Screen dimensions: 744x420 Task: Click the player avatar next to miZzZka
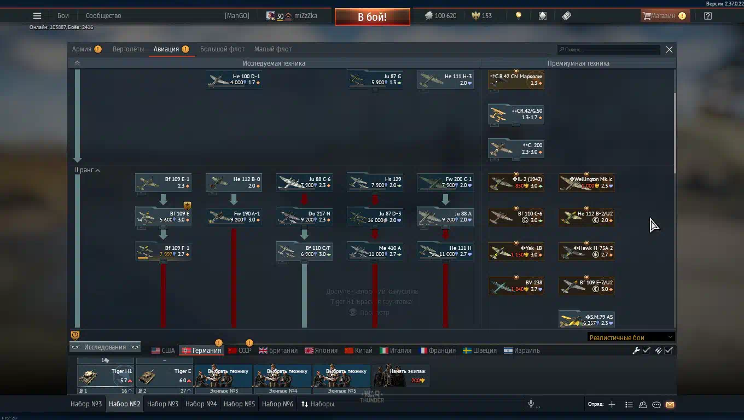(x=271, y=16)
